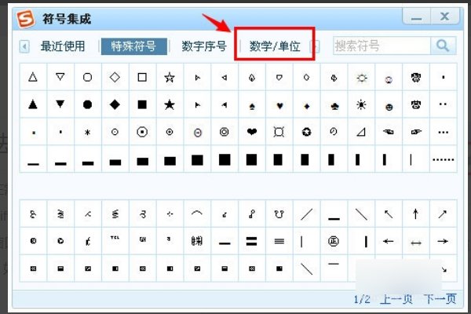Insert the largest solid block █ symbol
The height and width of the screenshot is (314, 471).
coord(225,159)
